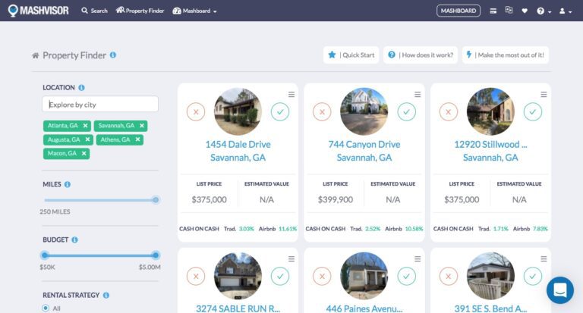Click the Quick Start button

350,55
